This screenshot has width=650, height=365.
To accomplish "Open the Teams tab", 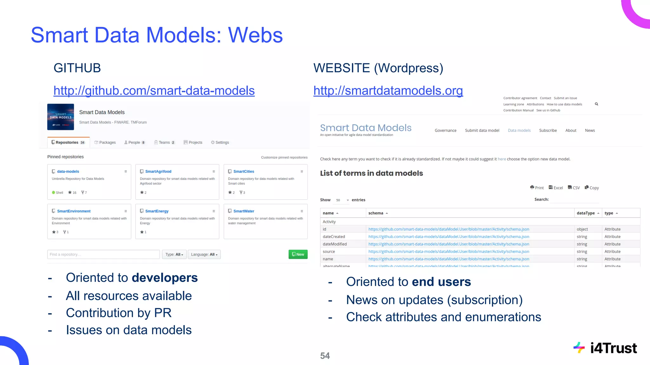I will (x=164, y=143).
